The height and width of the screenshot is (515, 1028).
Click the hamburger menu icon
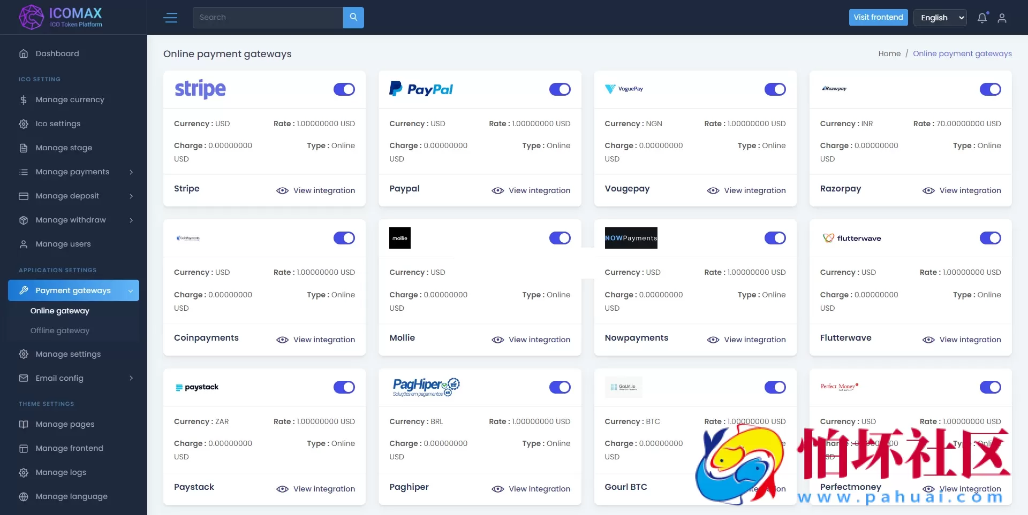170,18
